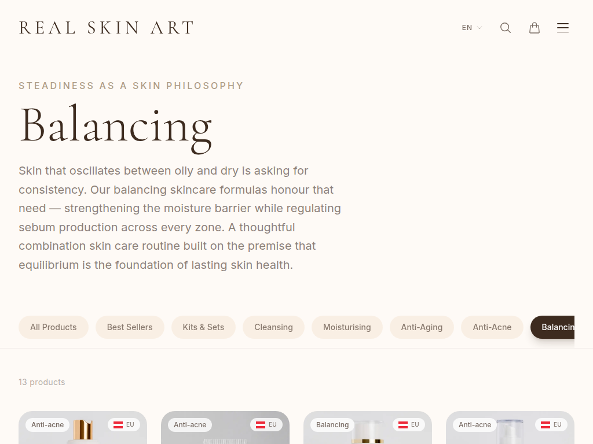Screen dimensions: 593x444
Task: Click the active Balancing filter pill
Action: tap(554, 327)
